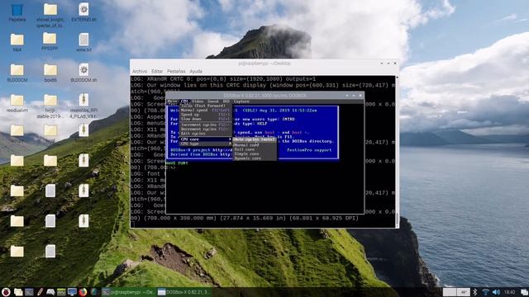Screen dimensions: 529x297
Task: Click the terminal window vertical scrollbar
Action: click(397, 152)
